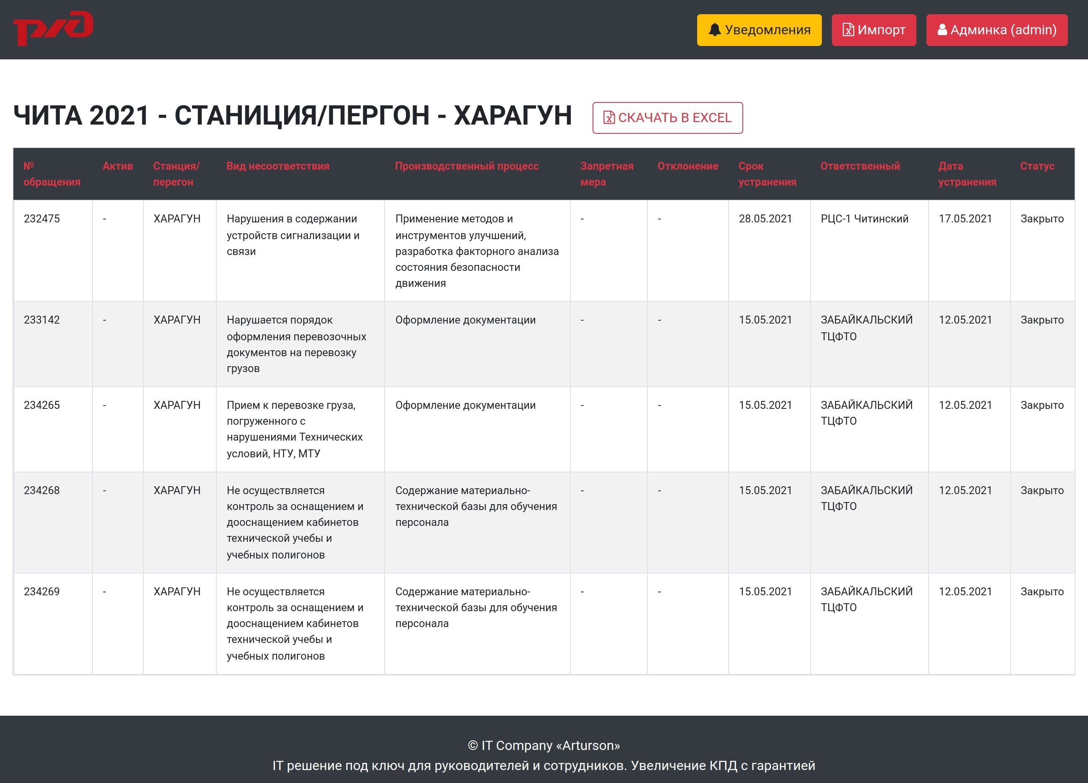Open the Уведомления notifications button

pos(759,30)
